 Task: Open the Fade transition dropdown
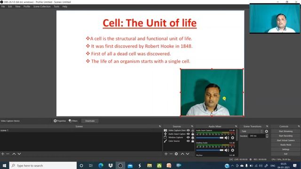252,131
